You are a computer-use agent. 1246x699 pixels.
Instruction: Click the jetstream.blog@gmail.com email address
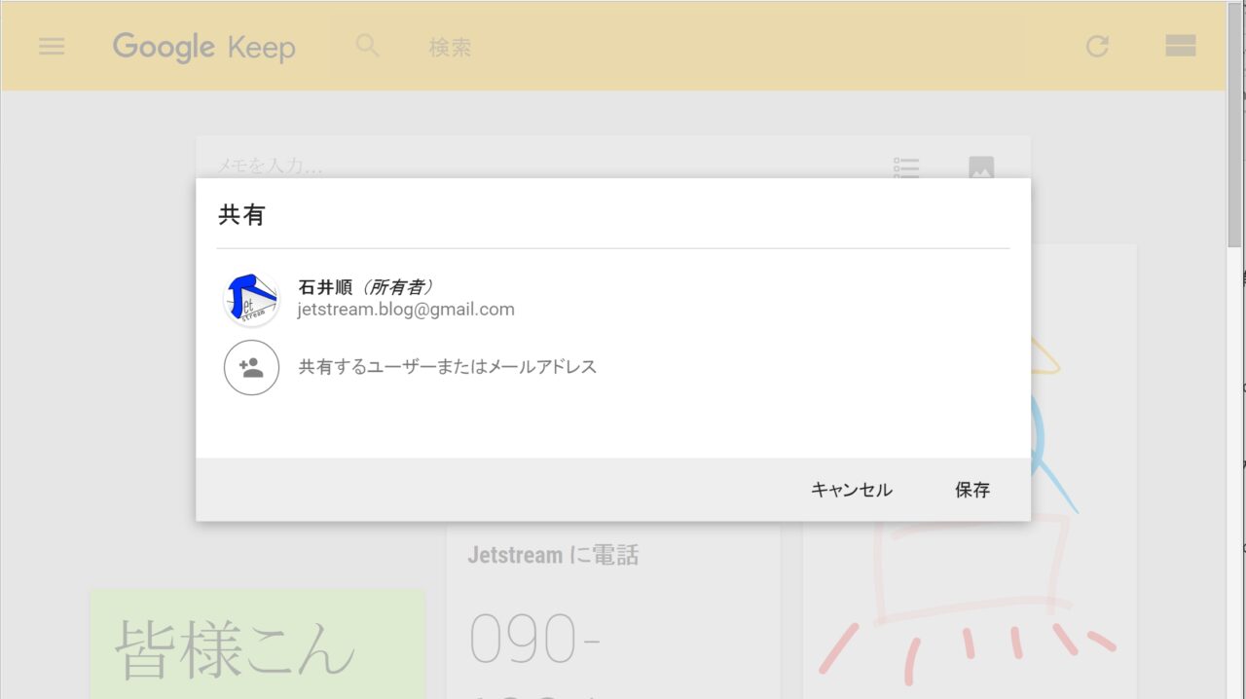(406, 310)
